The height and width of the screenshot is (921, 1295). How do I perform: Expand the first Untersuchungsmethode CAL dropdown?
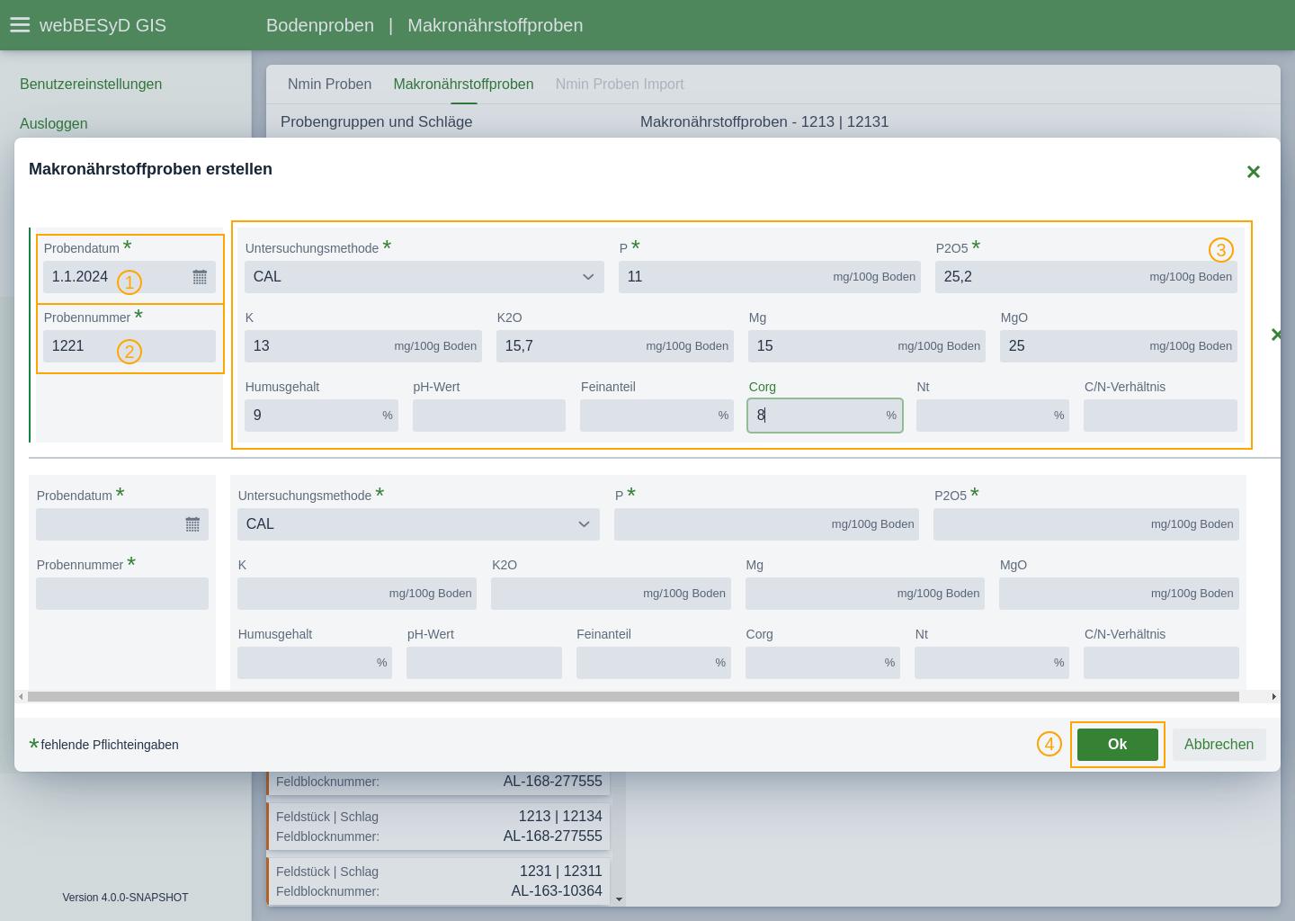[x=424, y=277]
